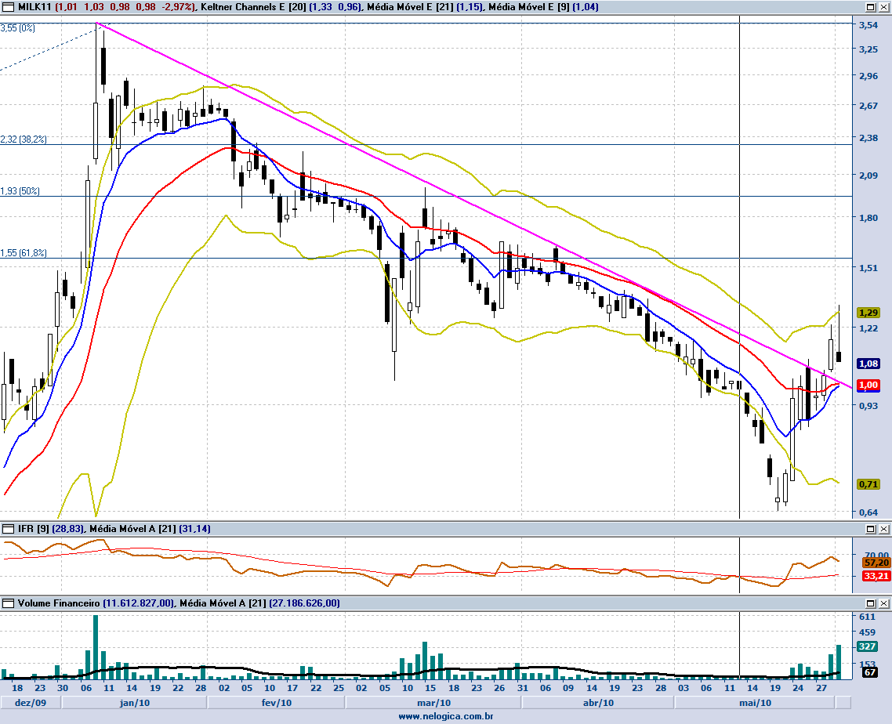Click the 0,71 lower Keltner price tag
Viewport: 892px width, 724px height.
[868, 484]
